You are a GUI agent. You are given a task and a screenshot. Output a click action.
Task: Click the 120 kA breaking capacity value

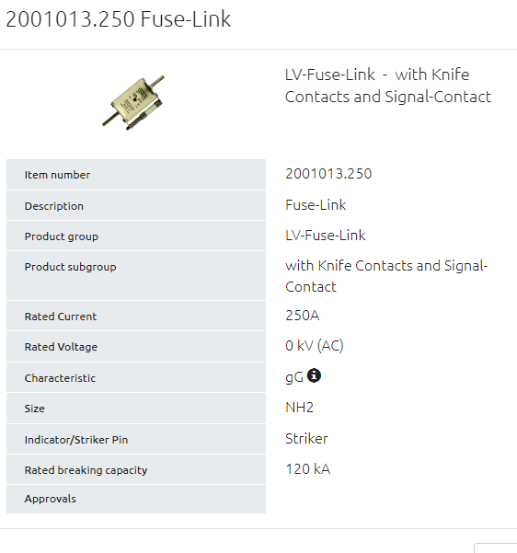point(308,469)
